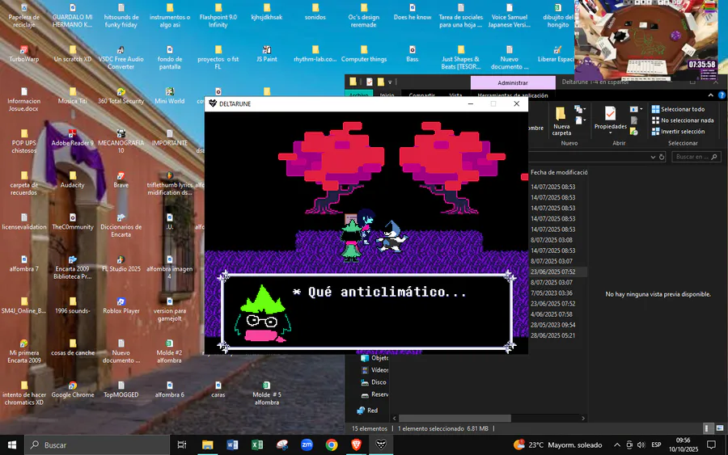Click the volume icon in system tray
Screen dimensions: 728x455
tap(641, 444)
